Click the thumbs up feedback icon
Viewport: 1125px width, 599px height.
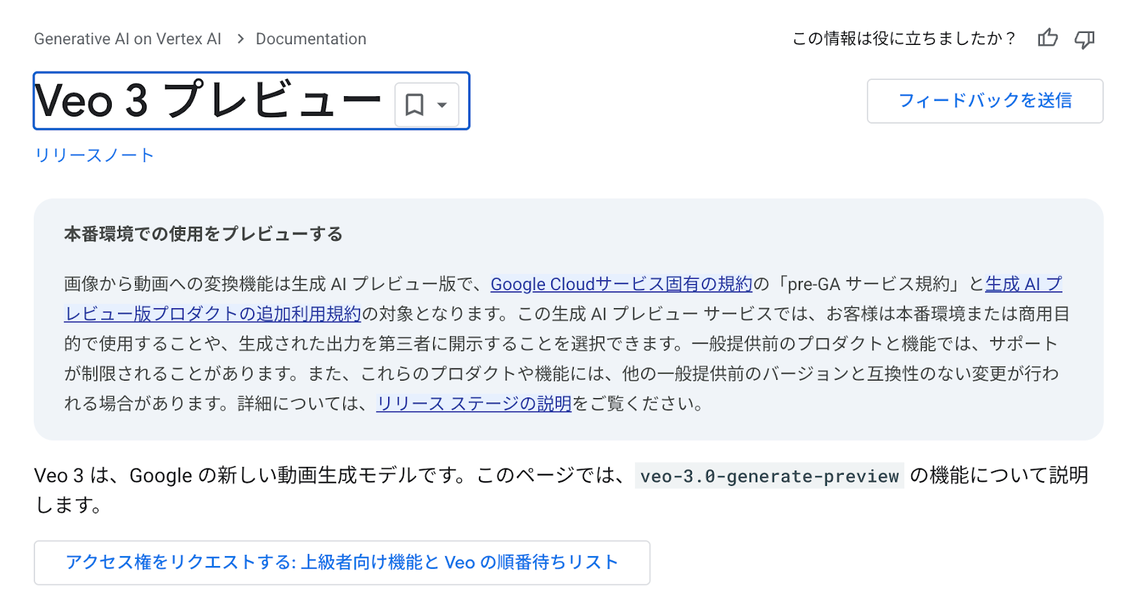click(x=1047, y=39)
